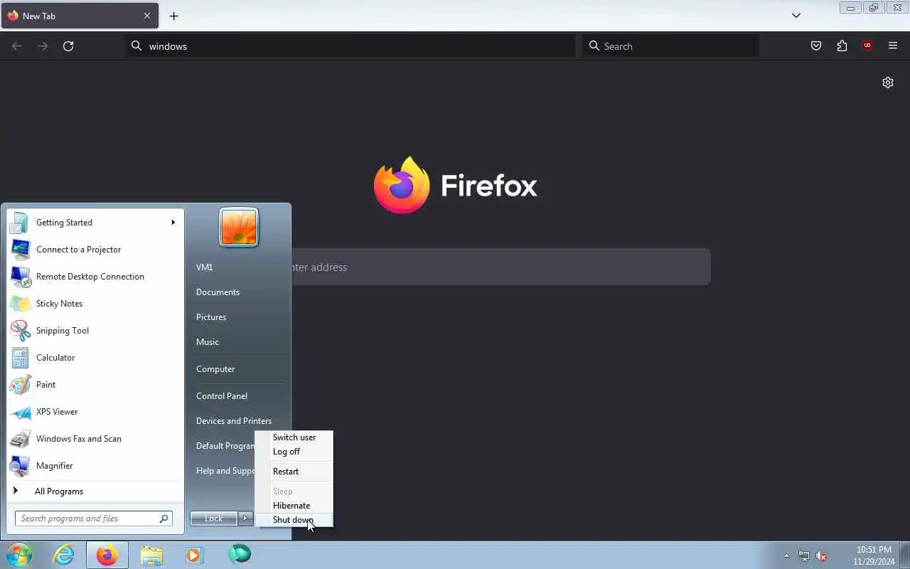Open Save to Pocket
This screenshot has width=910, height=569.
[x=816, y=46]
